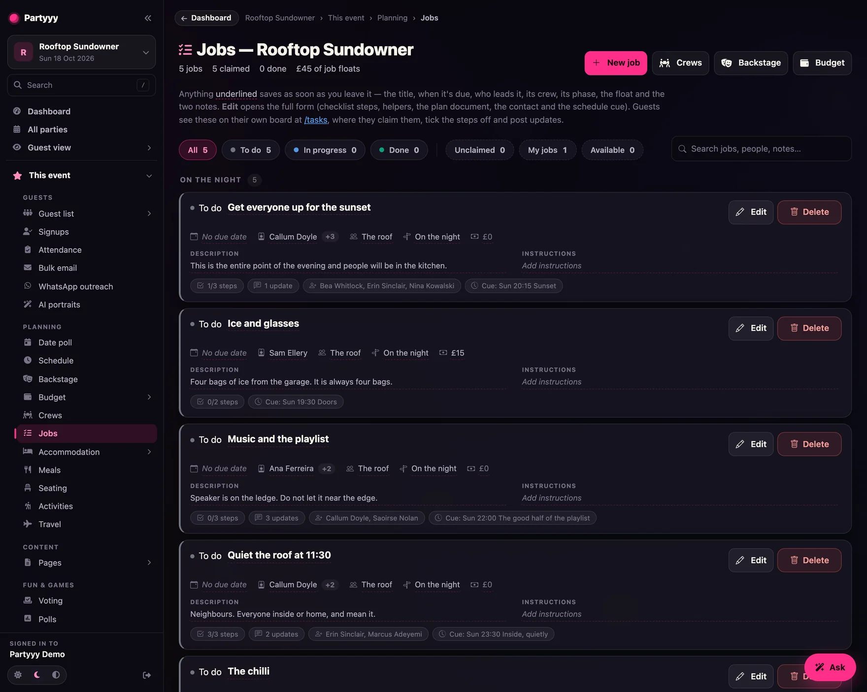Screen dimensions: 867x692
Task: Open WhatsApp outreach icon
Action: [28, 286]
